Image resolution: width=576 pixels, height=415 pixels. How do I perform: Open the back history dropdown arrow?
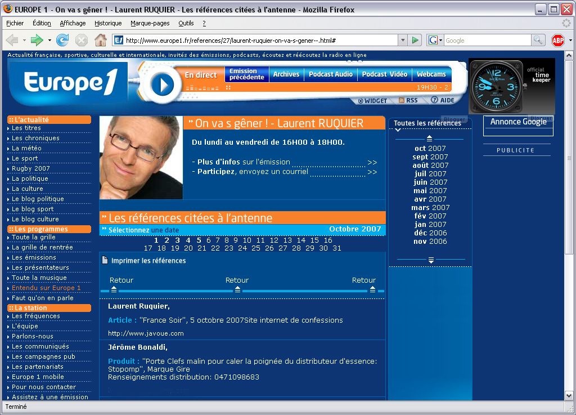pos(24,40)
